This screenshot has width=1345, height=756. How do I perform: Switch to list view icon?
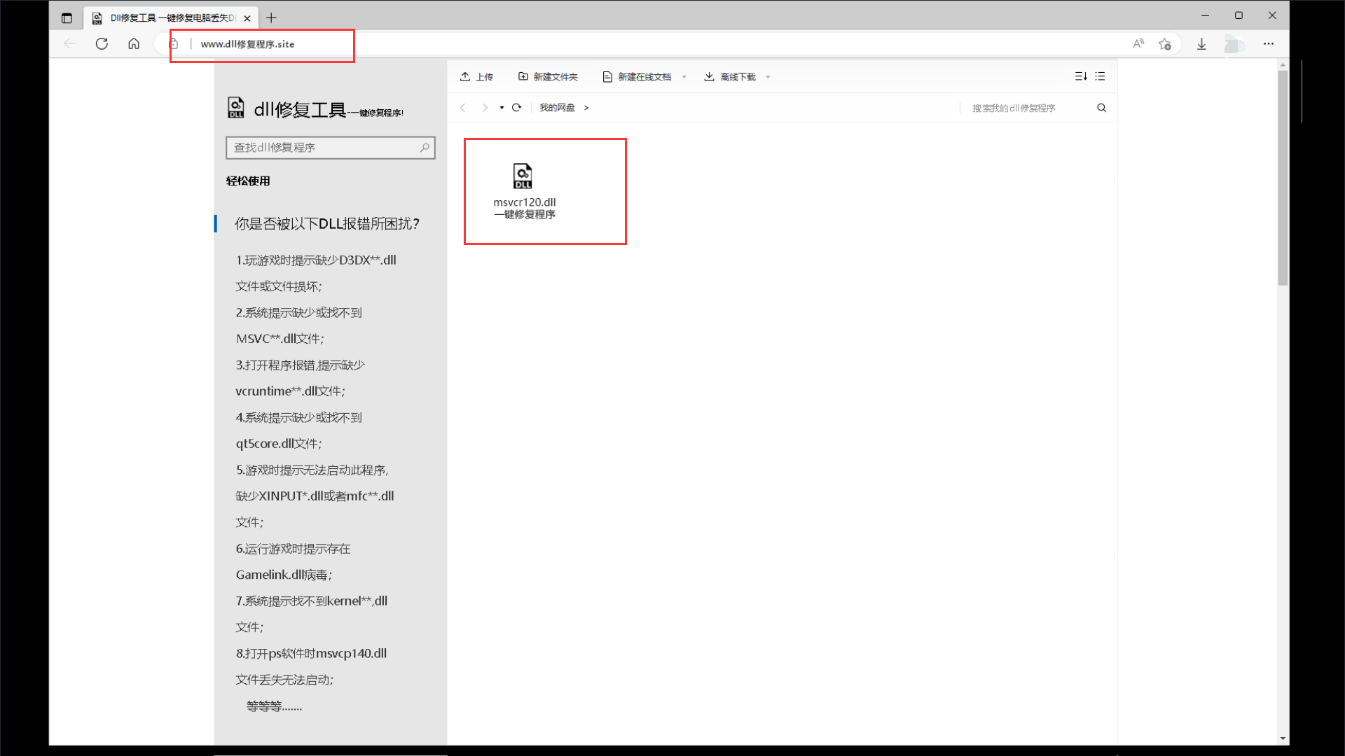(1101, 76)
